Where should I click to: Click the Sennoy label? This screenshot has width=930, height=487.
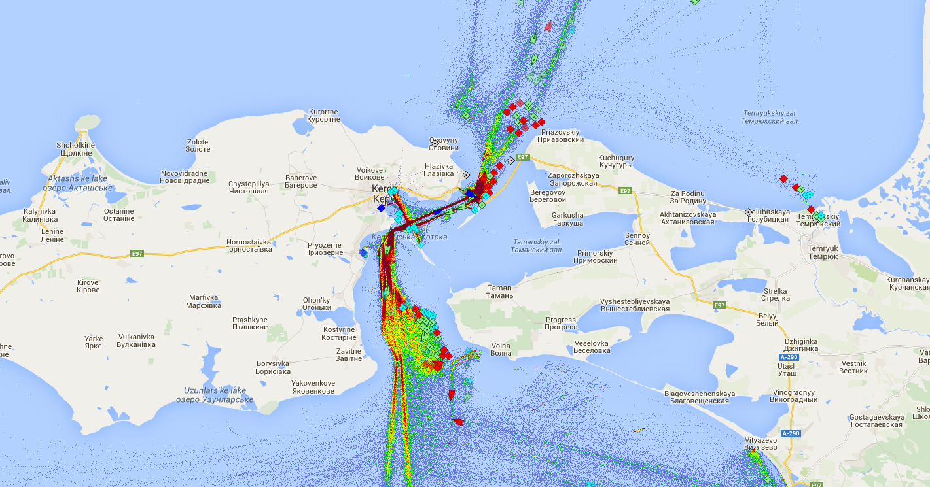pyautogui.click(x=637, y=239)
